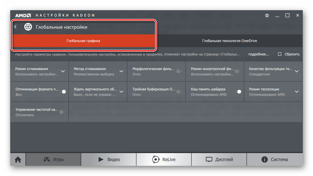Go back with the left arrow icon
Image resolution: width=313 pixels, height=176 pixels.
16,27
